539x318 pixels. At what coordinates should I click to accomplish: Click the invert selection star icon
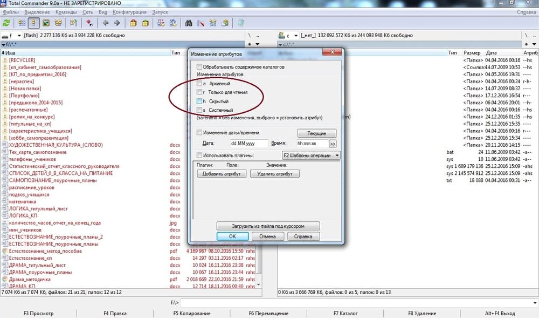pyautogui.click(x=89, y=23)
